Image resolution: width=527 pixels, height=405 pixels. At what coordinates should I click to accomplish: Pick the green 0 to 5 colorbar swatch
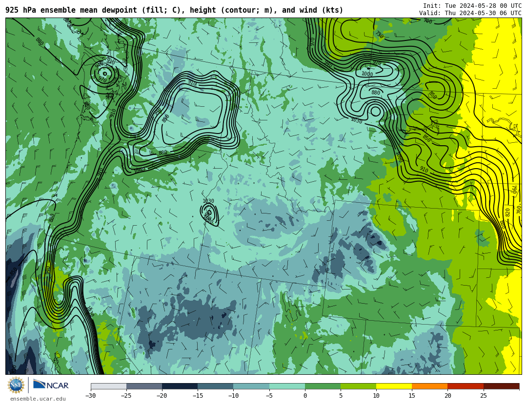(x=323, y=386)
